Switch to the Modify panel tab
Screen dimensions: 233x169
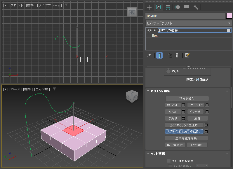pos(159,7)
